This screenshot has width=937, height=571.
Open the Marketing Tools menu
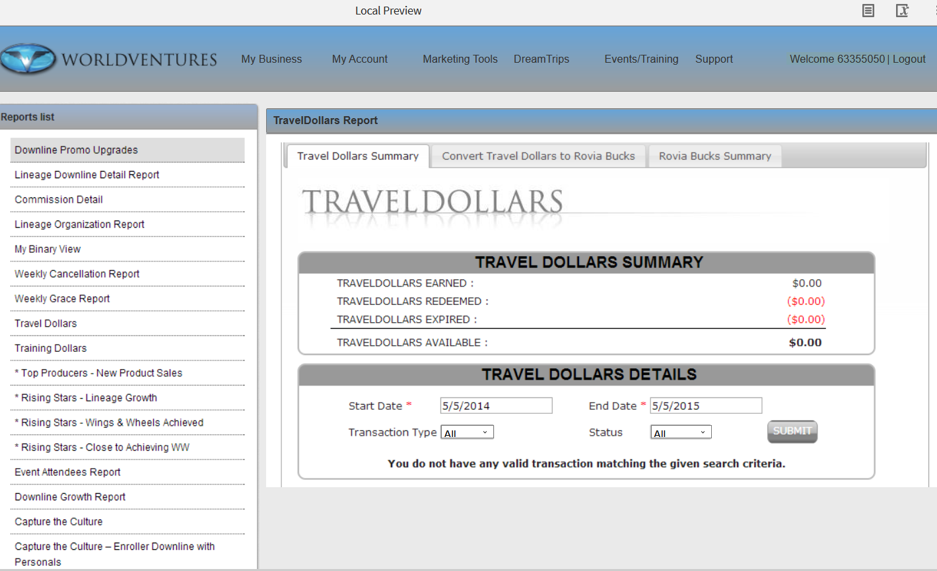(x=460, y=59)
